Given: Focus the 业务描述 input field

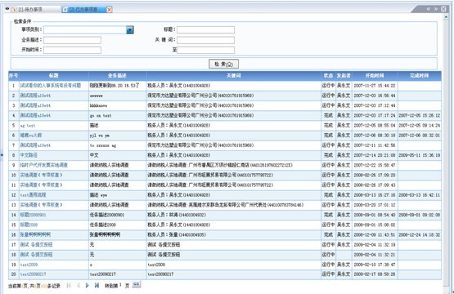Looking at the screenshot, I should [x=72, y=40].
